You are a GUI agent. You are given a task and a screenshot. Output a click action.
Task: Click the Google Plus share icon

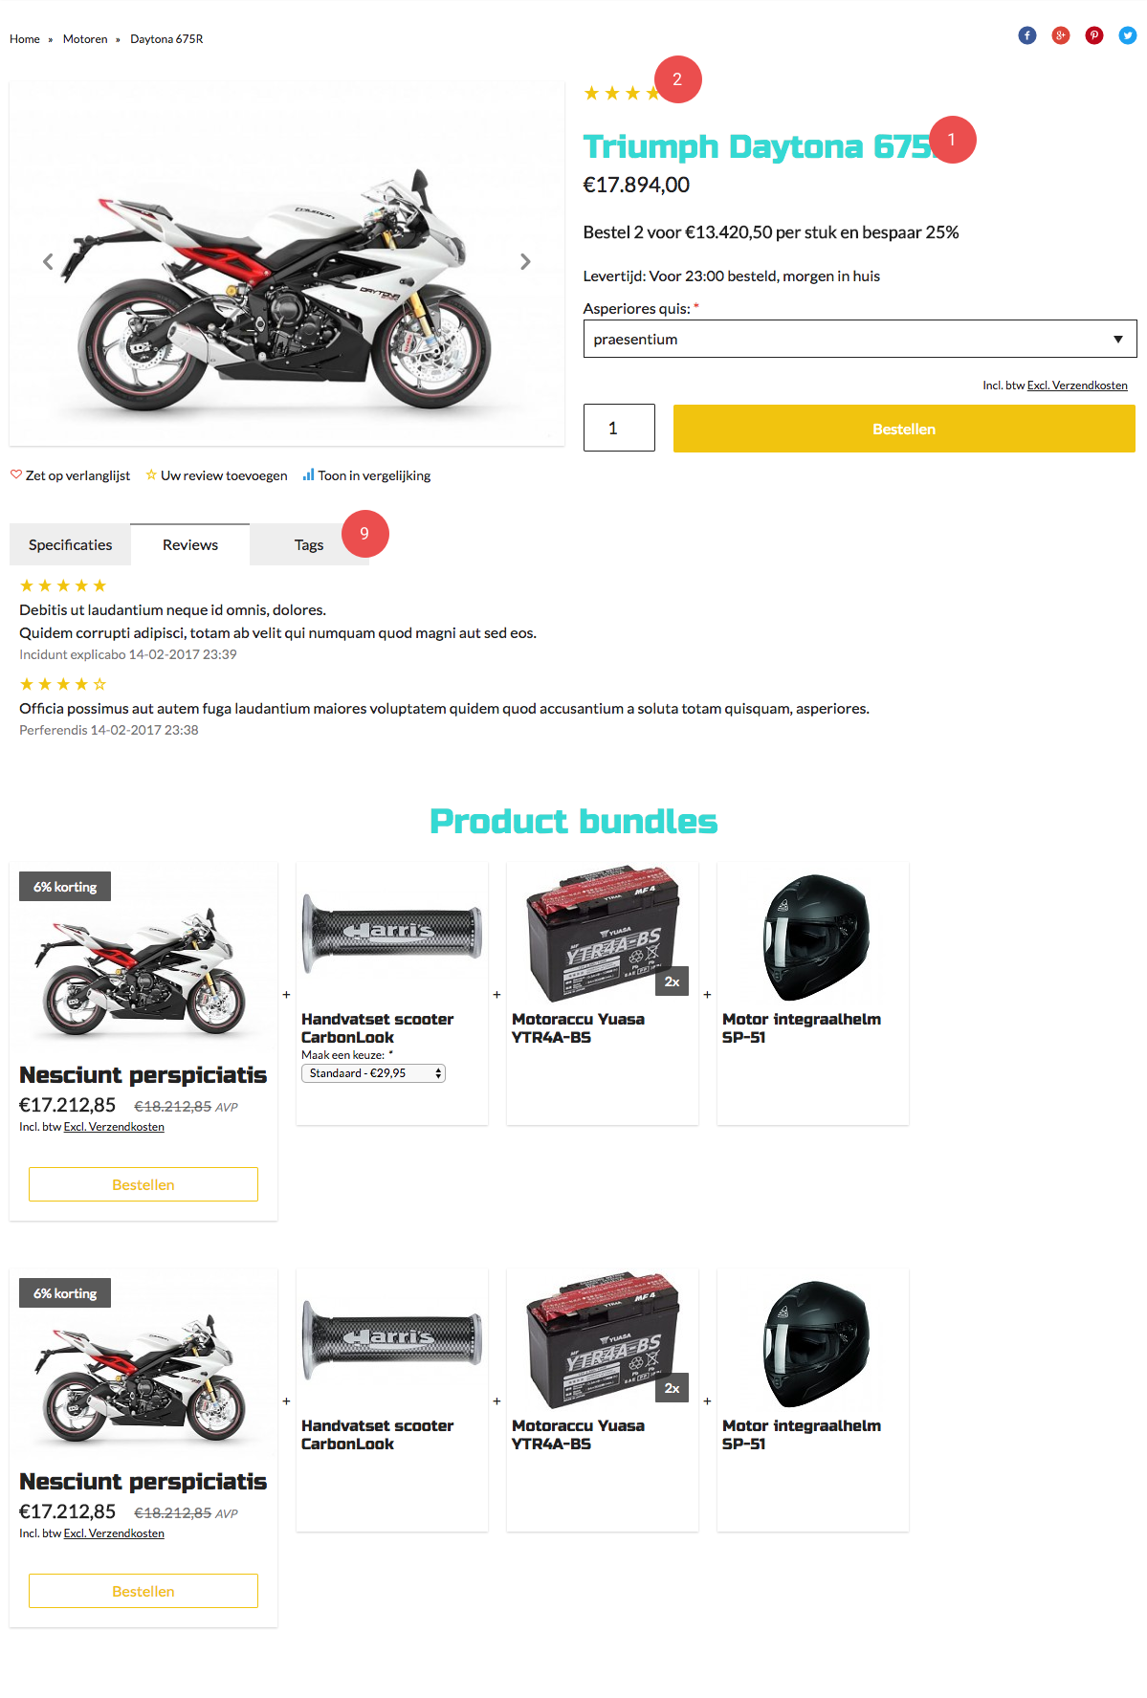[1061, 35]
